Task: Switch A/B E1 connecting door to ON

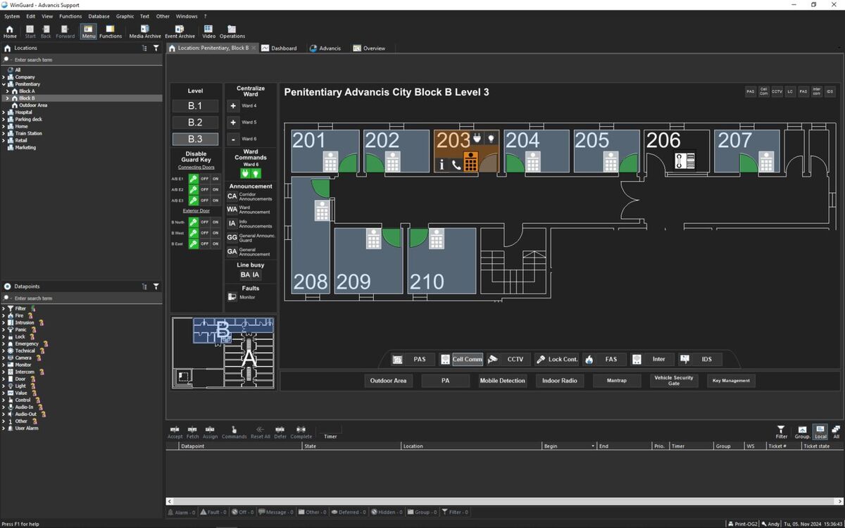Action: point(215,179)
